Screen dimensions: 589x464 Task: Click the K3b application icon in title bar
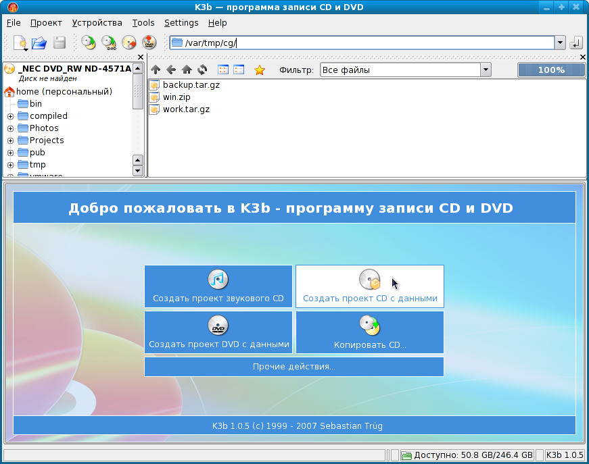[13, 7]
